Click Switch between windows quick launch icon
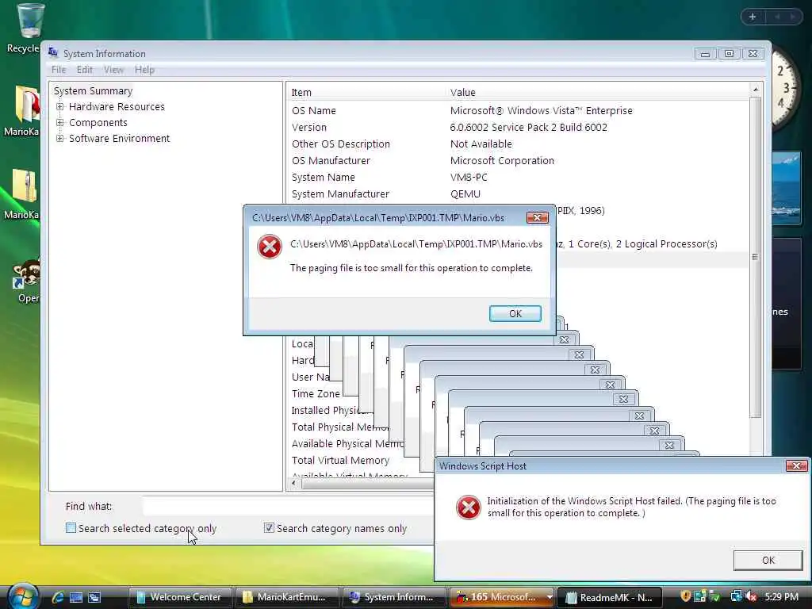 (x=94, y=597)
